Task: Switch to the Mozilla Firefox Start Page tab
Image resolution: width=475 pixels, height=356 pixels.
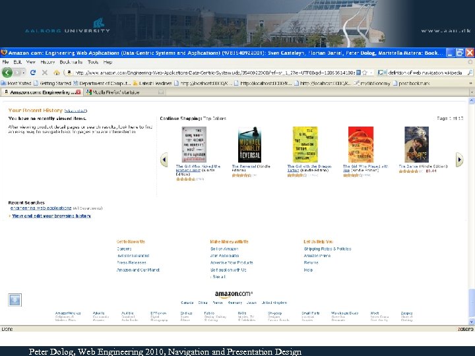Action: click(125, 92)
